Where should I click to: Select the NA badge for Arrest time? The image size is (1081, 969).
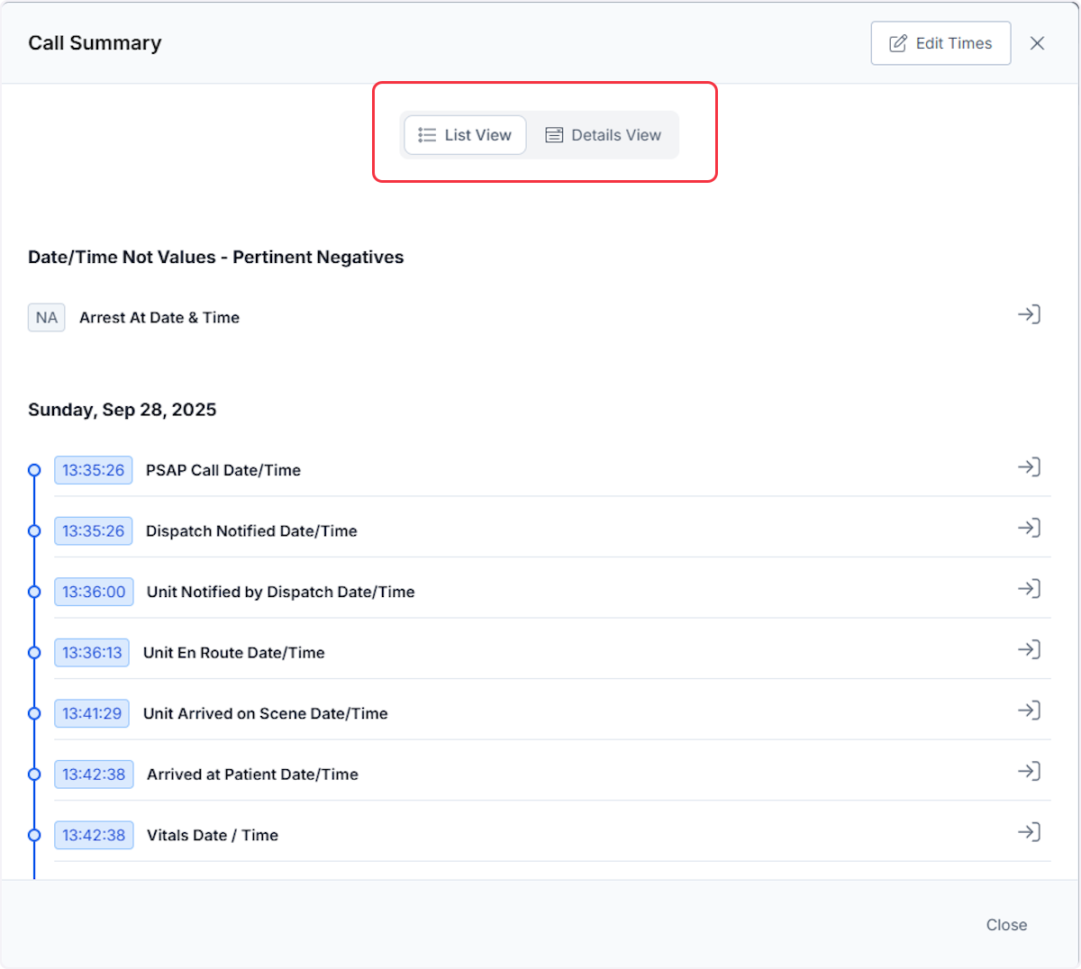coord(47,318)
